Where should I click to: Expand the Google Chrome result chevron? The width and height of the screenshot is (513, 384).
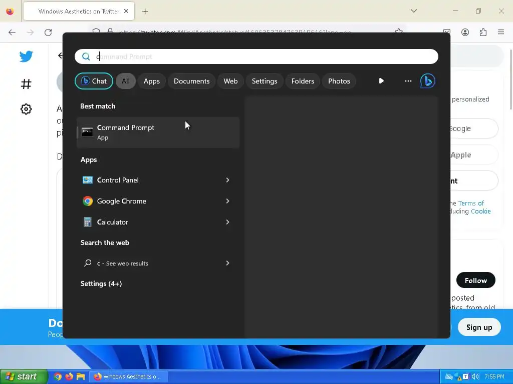(228, 201)
